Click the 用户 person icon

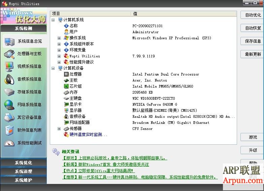click(x=66, y=32)
